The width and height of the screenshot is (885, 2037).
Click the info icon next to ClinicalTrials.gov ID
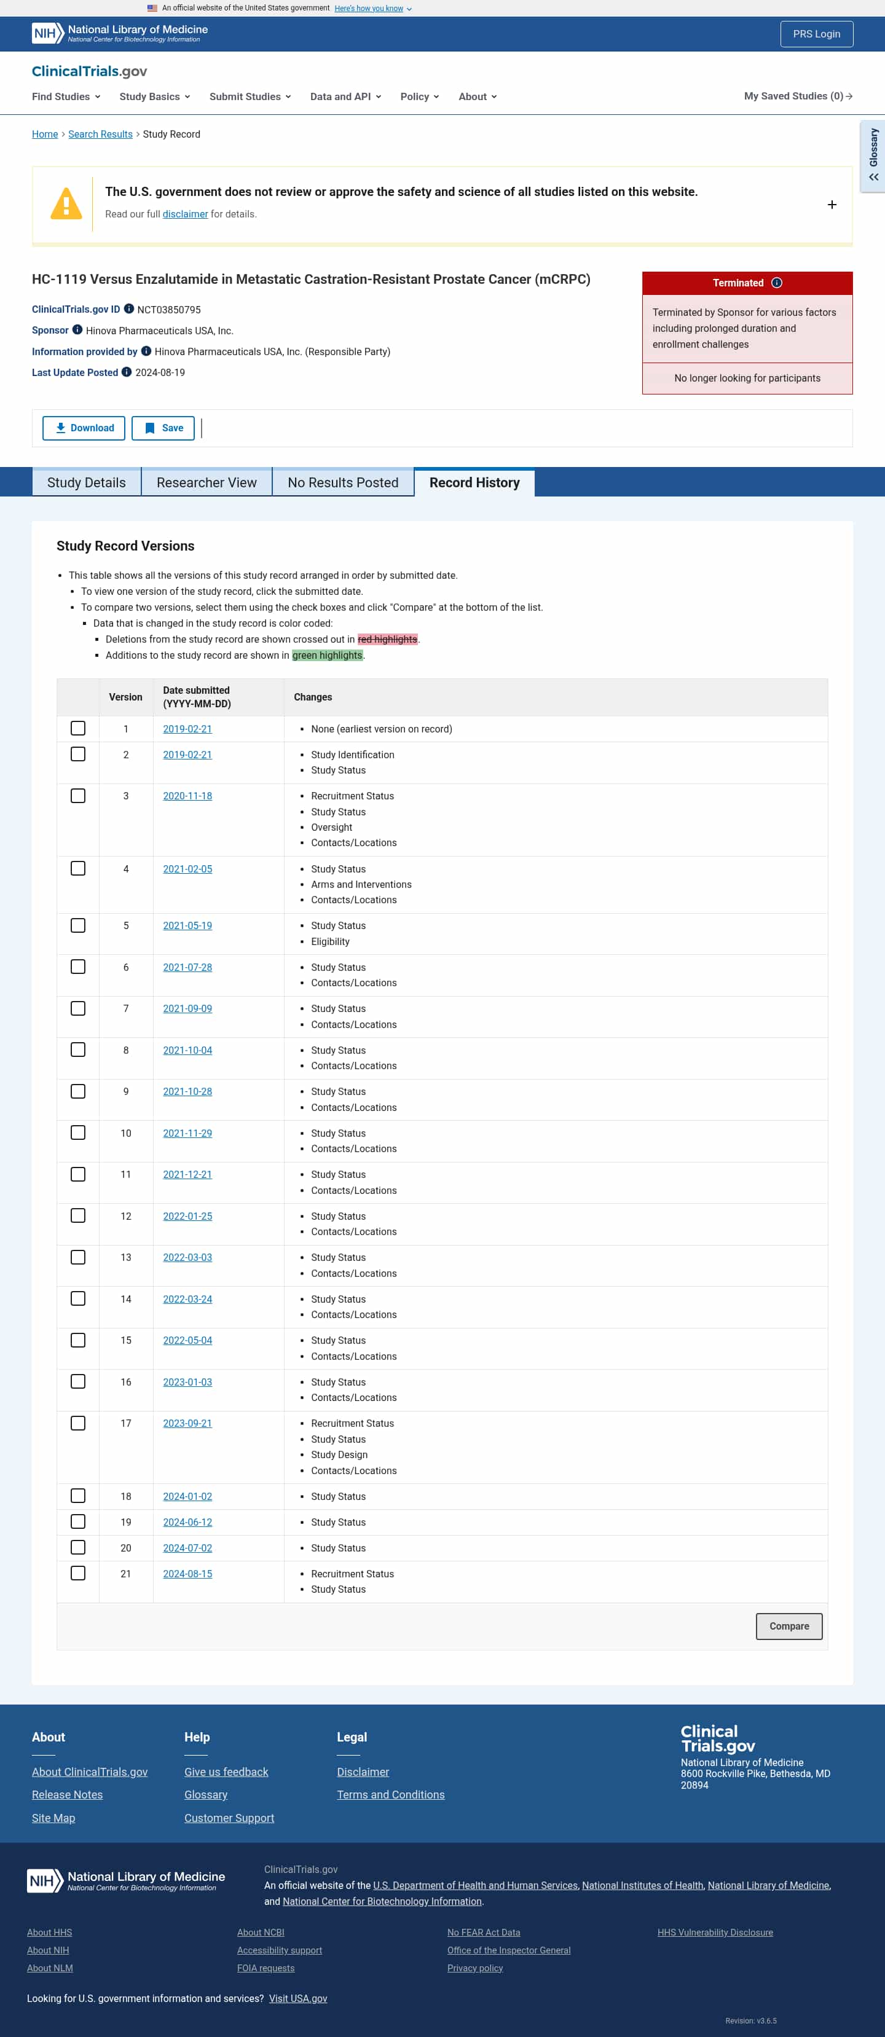(x=129, y=309)
